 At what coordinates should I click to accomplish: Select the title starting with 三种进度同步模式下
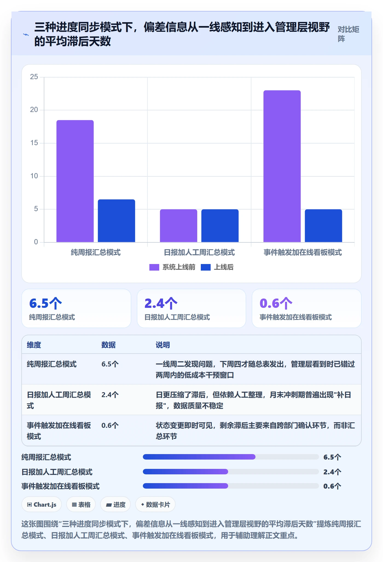click(x=182, y=34)
